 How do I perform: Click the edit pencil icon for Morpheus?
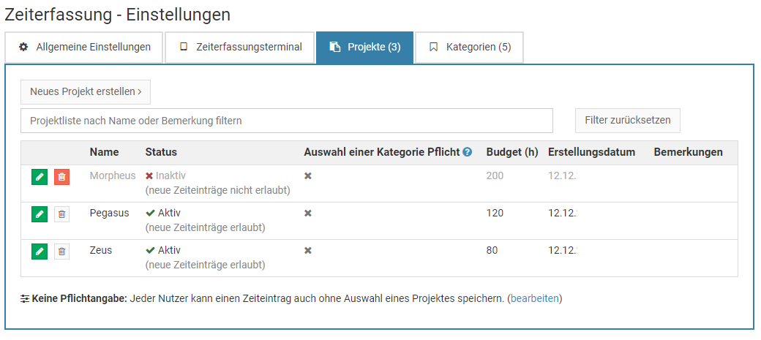pyautogui.click(x=40, y=176)
